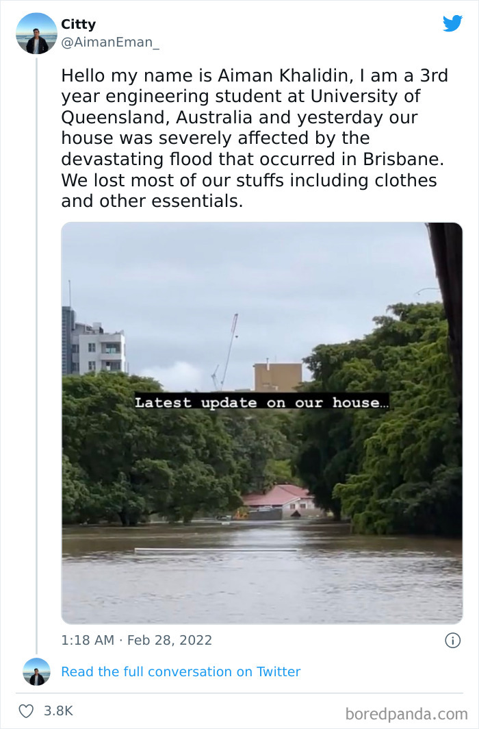This screenshot has width=479, height=729.
Task: Click the username Citty
Action: pyautogui.click(x=77, y=24)
